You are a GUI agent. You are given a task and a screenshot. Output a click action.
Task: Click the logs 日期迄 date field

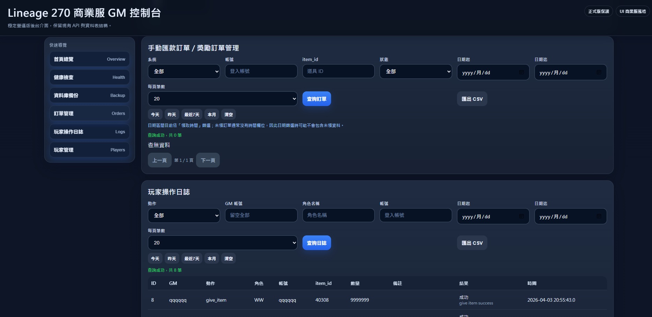(571, 216)
